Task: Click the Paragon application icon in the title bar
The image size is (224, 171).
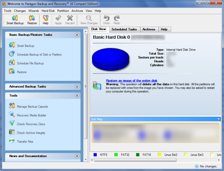Action: click(x=4, y=4)
